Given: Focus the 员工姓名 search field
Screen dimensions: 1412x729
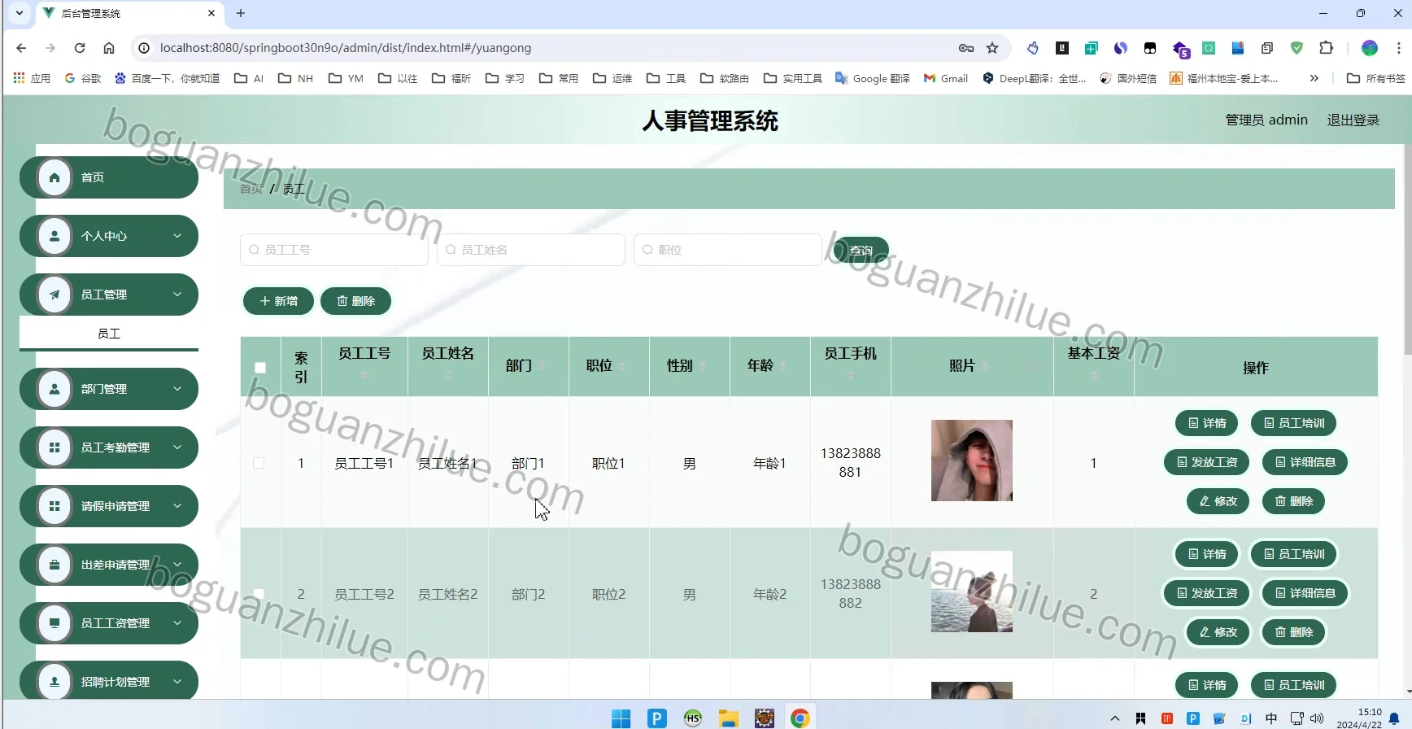Looking at the screenshot, I should (531, 250).
